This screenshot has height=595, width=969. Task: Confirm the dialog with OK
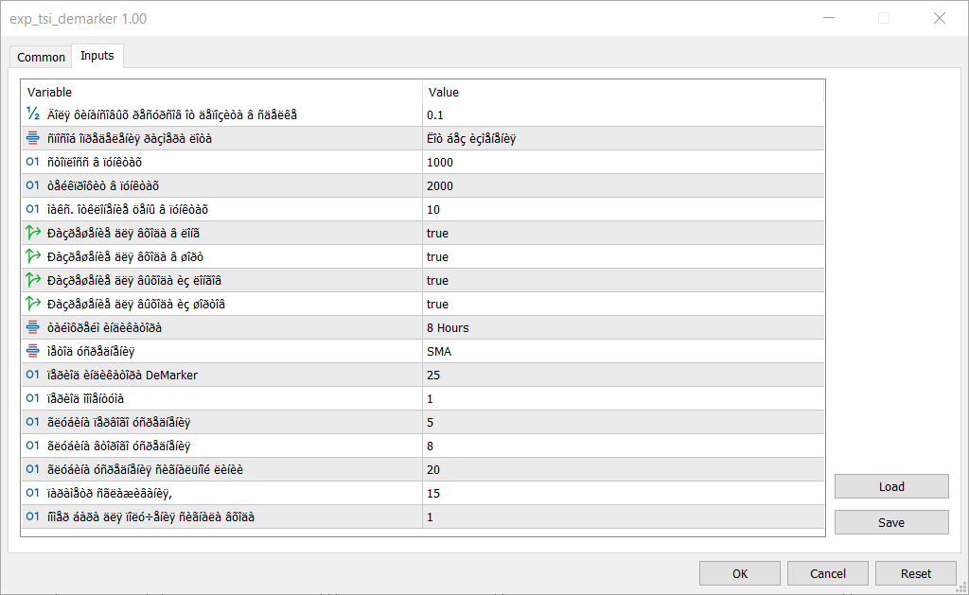click(x=740, y=573)
